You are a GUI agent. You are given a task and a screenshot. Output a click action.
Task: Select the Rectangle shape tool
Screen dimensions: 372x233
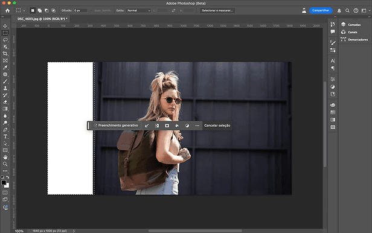tap(5, 150)
